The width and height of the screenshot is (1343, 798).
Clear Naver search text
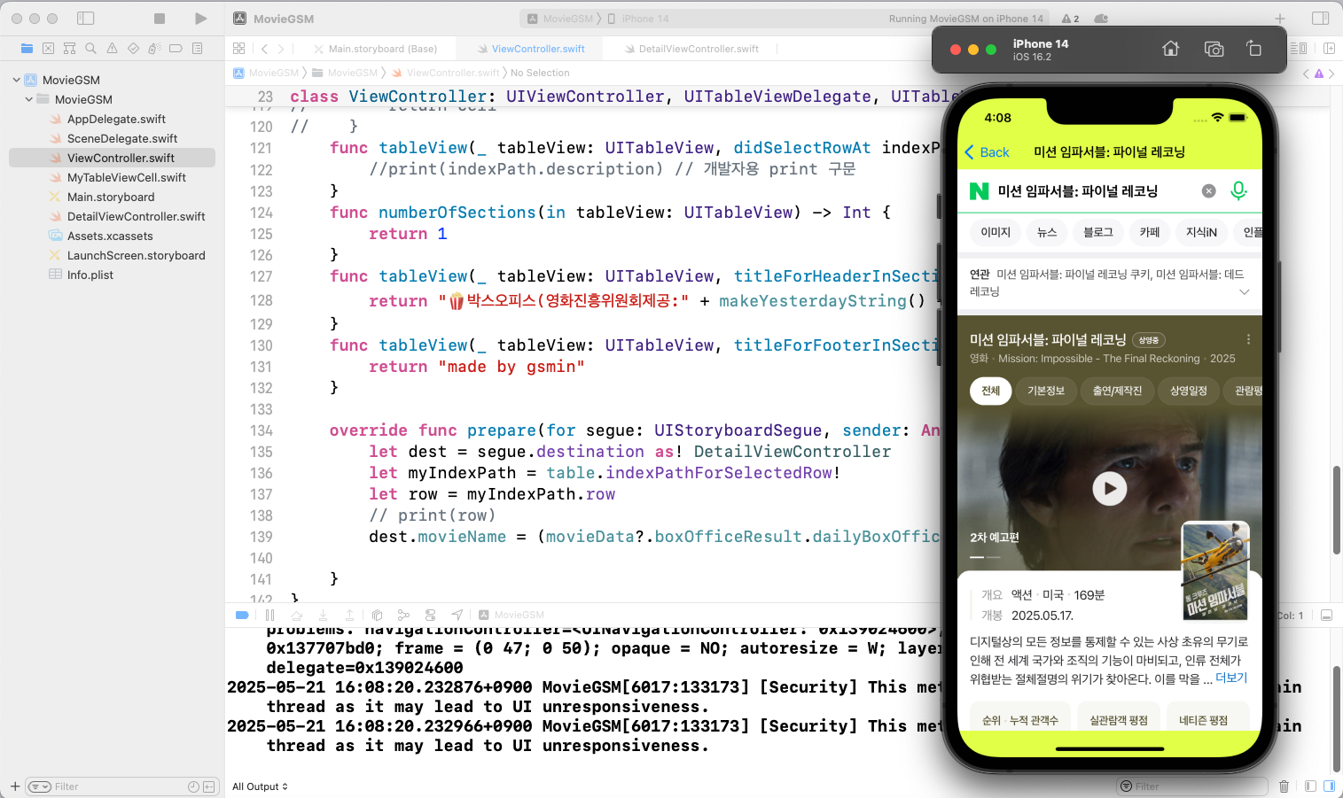[1208, 190]
